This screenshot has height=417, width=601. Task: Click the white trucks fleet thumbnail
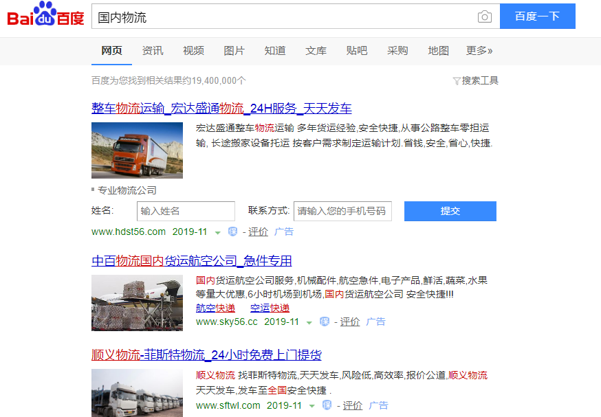coord(137,393)
